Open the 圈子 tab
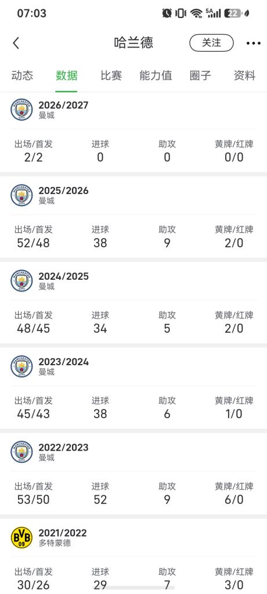The image size is (267, 594). (x=200, y=75)
